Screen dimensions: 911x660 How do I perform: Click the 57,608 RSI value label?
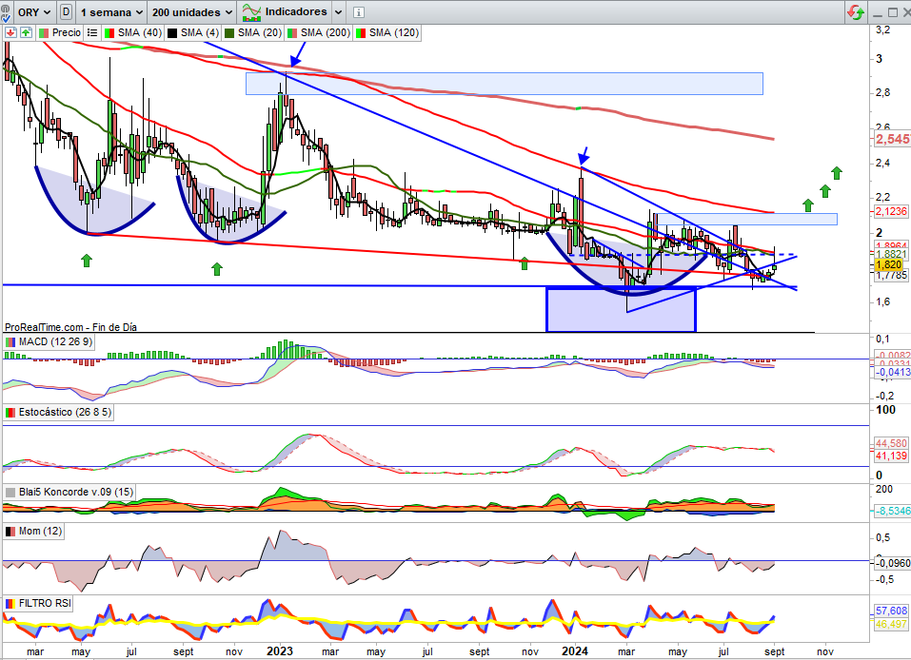(x=891, y=611)
